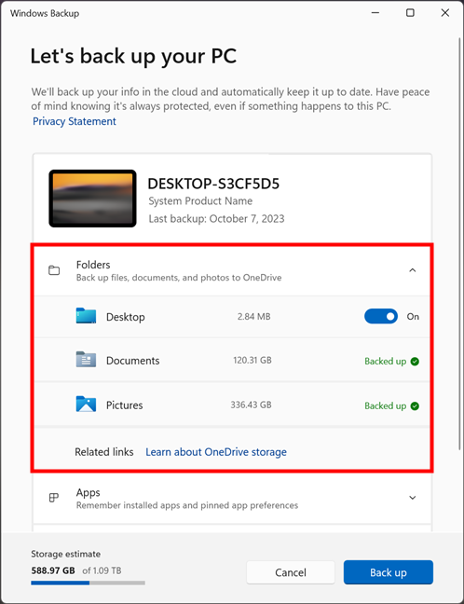Collapse the Folders section chevron
Screen dimensions: 464x604
413,270
